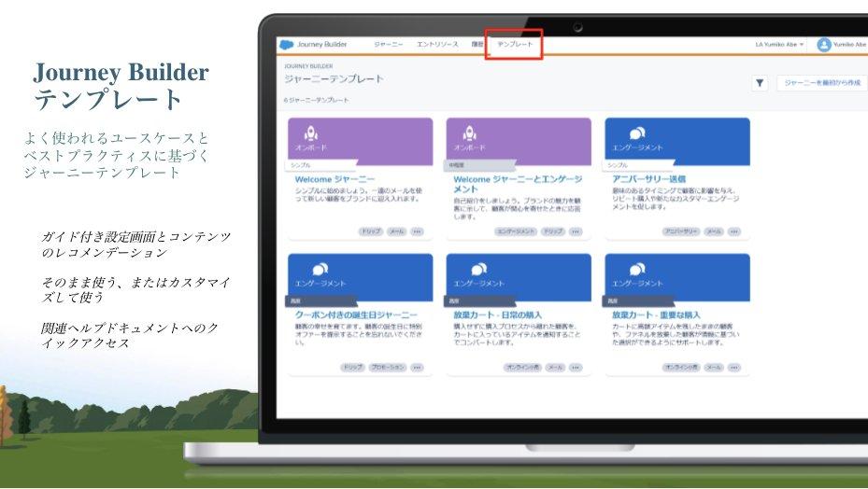Open the Welcome ジャーニー template title
868x489 pixels.
click(334, 179)
